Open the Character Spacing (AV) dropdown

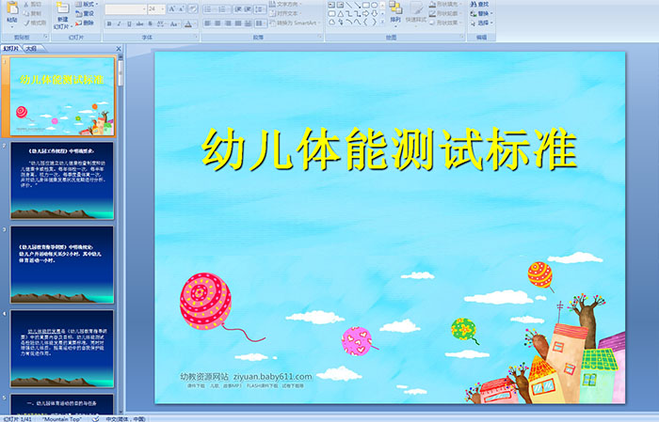click(161, 23)
